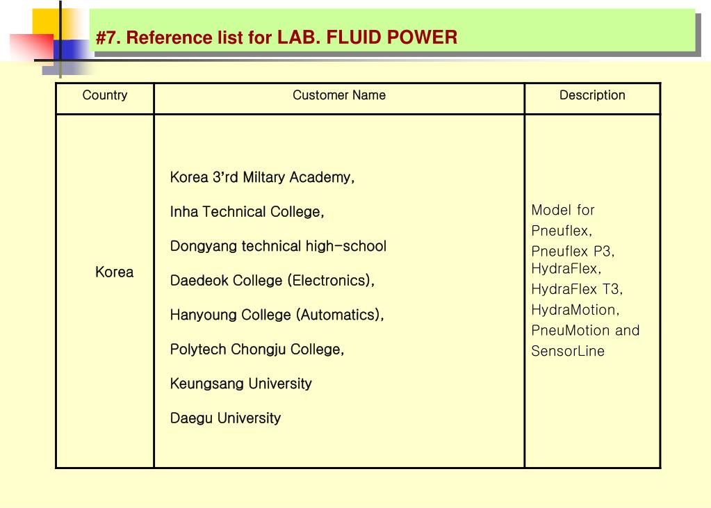Click 'Hanyoung College (Automatics)' entry
Image resolution: width=711 pixels, height=508 pixels.
pyautogui.click(x=277, y=316)
